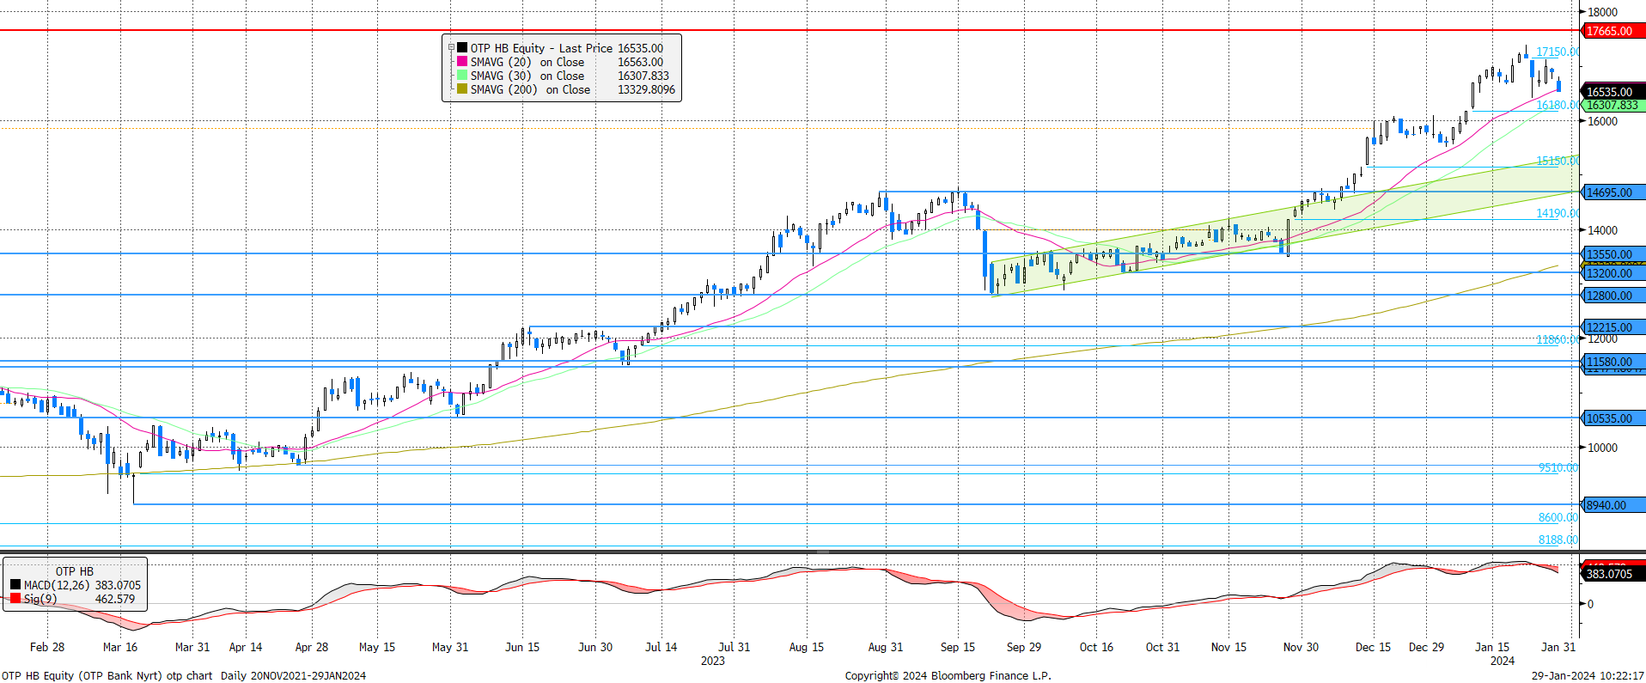Select the 13200.00 horizontal line label
Viewport: 1646px width, 683px height.
(x=1613, y=273)
